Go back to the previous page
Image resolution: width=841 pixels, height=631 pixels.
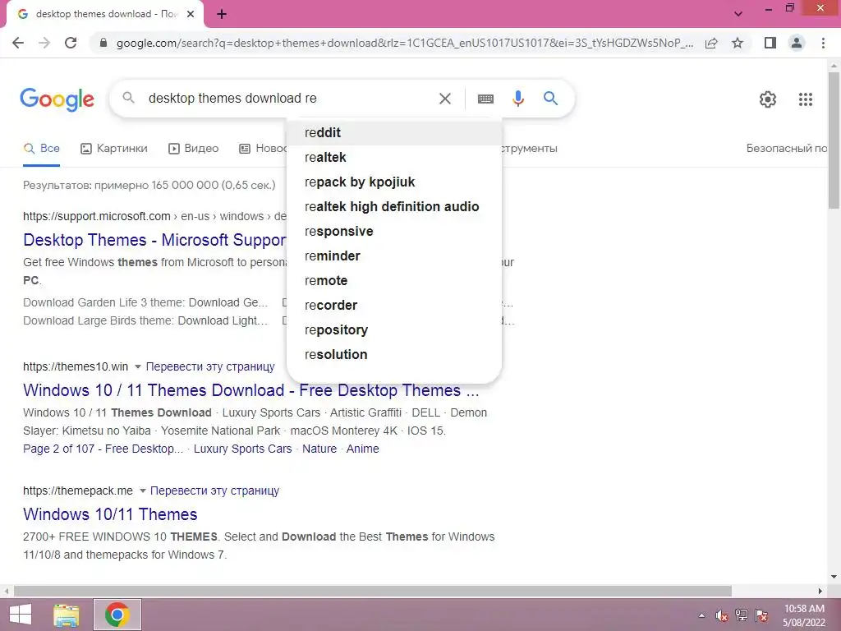(x=18, y=43)
